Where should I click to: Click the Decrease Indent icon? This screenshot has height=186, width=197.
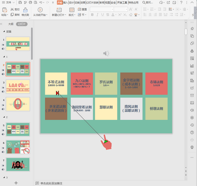click(160, 9)
